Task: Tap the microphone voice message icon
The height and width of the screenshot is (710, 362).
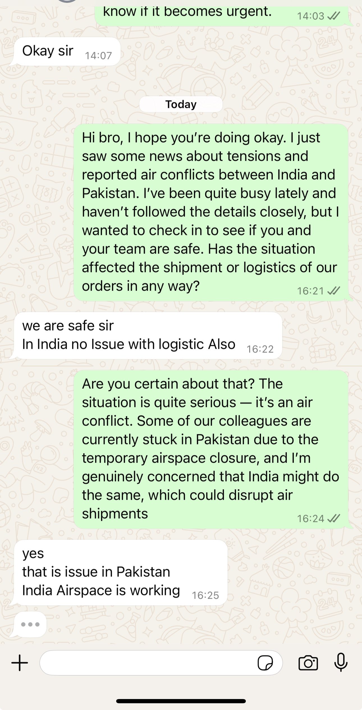Action: pos(341,662)
